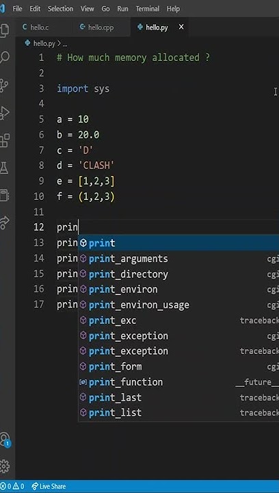Choose print_last from suggestions
279x493 pixels.
178,397
